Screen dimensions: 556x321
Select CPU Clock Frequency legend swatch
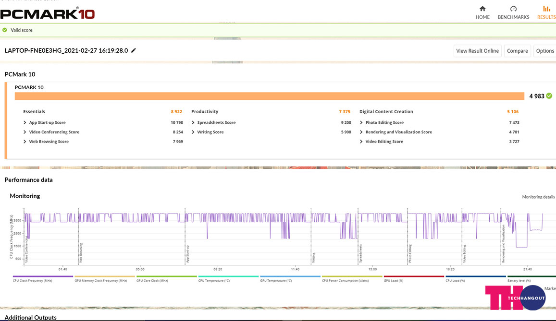tap(43, 276)
